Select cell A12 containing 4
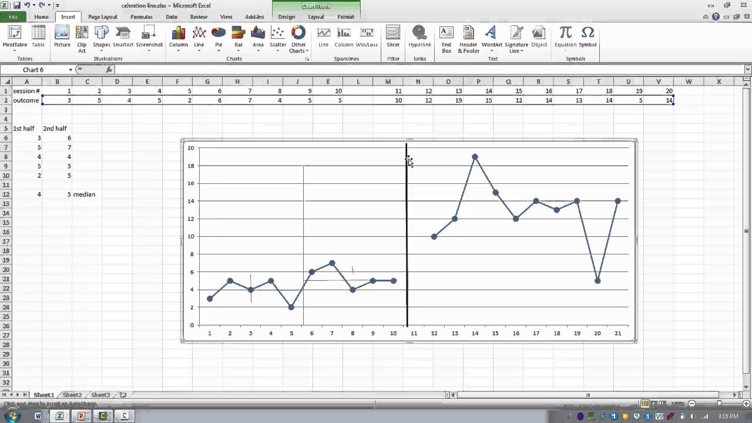 [26, 194]
